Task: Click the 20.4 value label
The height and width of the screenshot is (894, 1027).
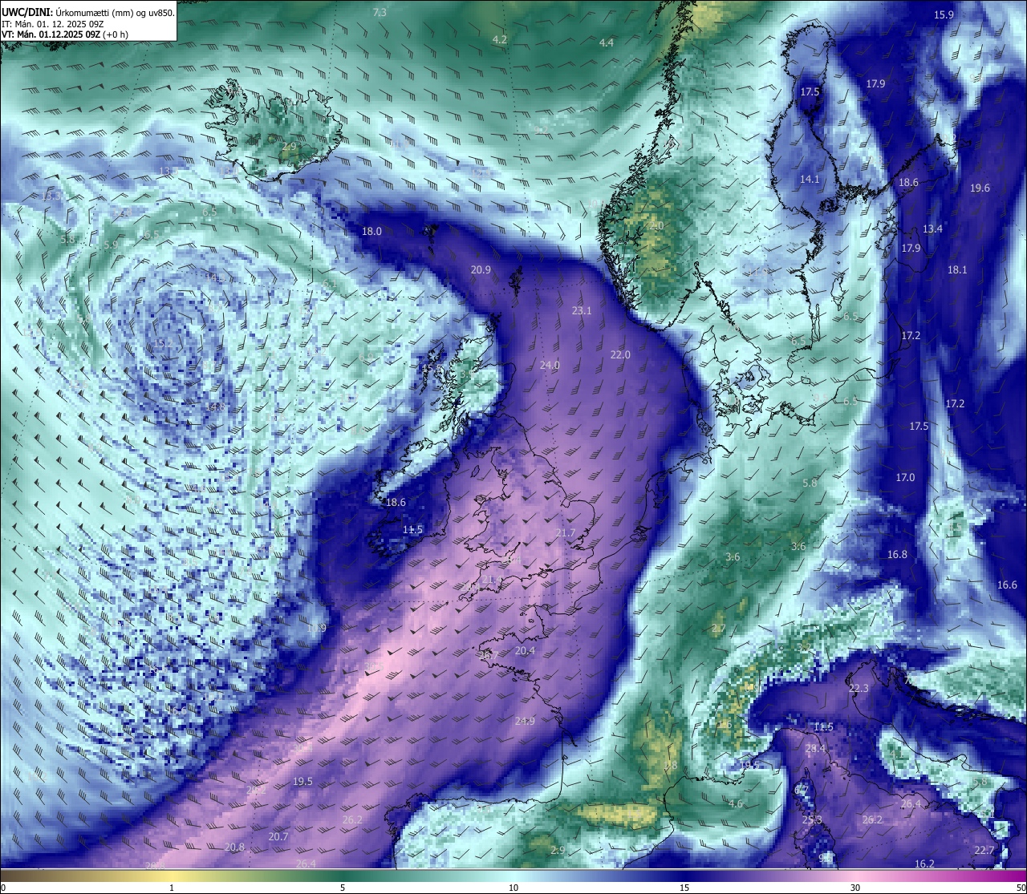Action: coord(525,650)
